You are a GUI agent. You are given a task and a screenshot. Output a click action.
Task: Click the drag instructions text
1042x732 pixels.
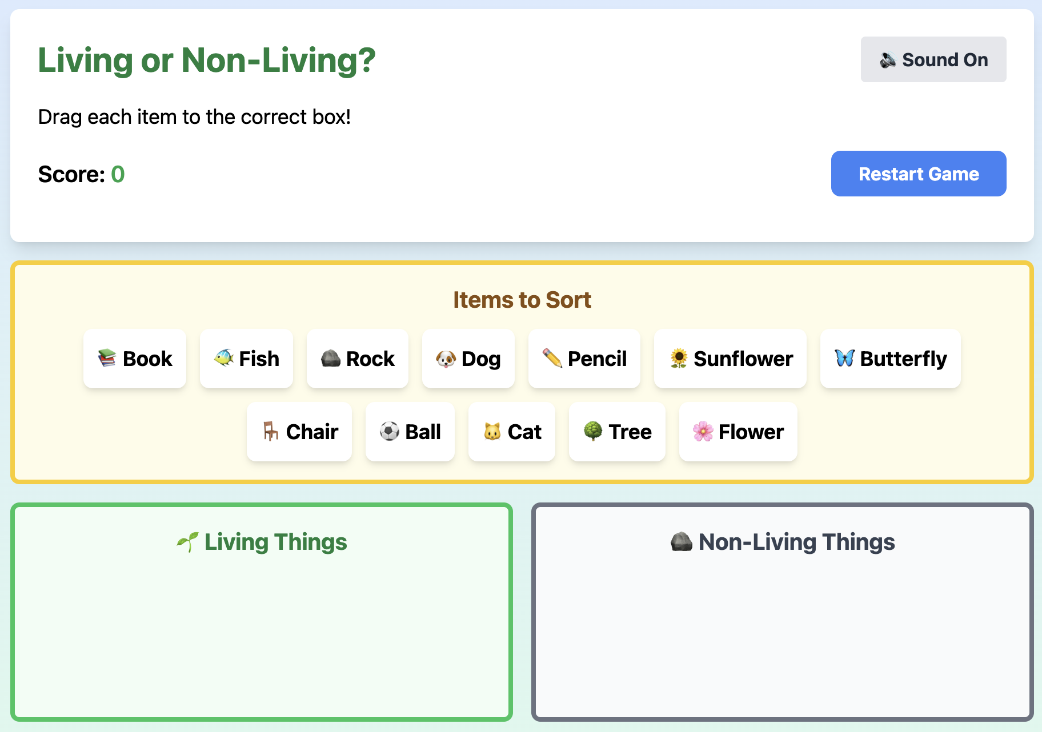(194, 116)
